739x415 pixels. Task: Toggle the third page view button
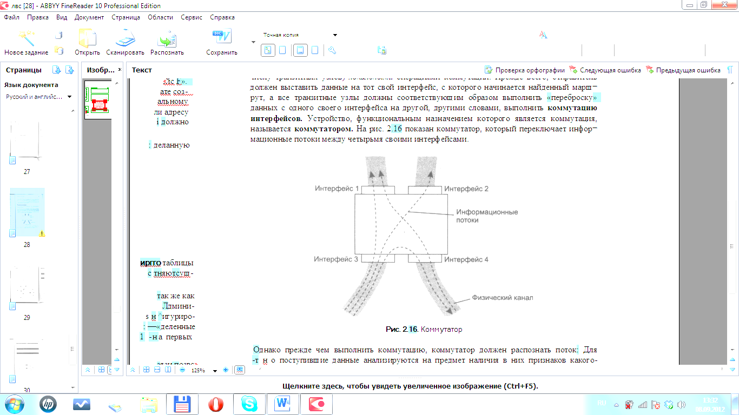[300, 50]
